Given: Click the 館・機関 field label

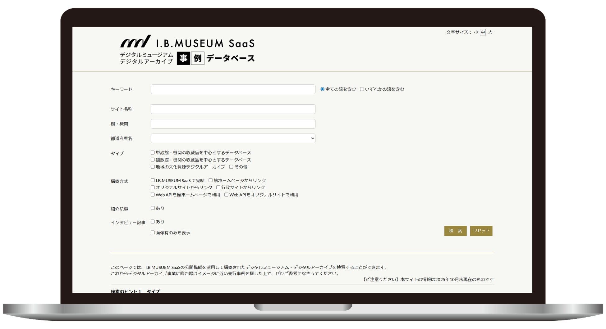Looking at the screenshot, I should click(x=119, y=124).
